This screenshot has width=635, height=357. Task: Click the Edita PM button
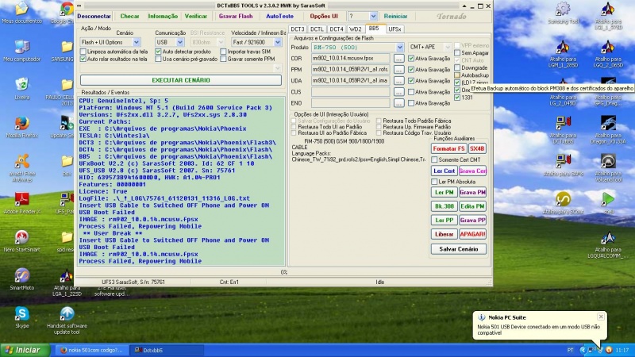pos(472,206)
